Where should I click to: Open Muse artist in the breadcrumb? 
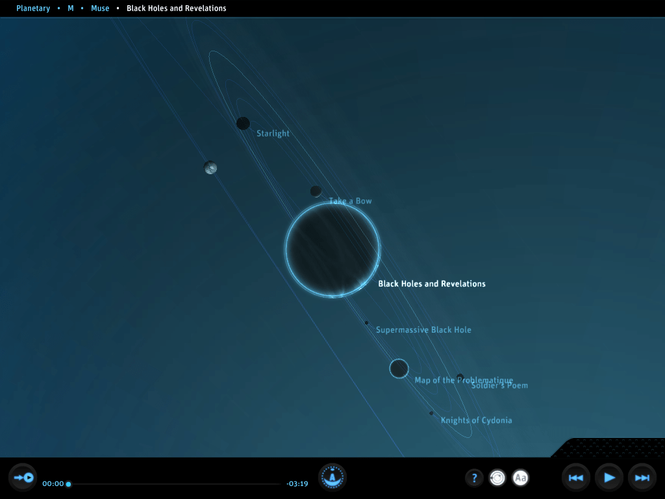[100, 8]
